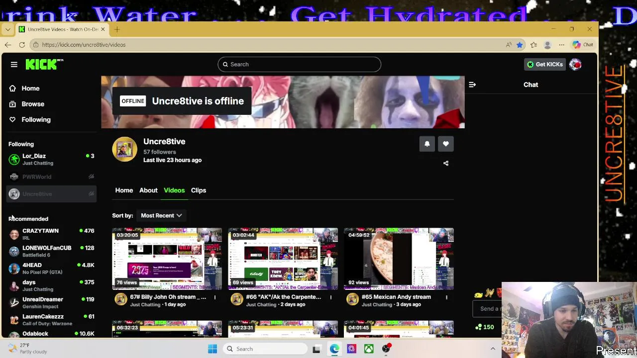Screen dimensions: 637x358
Task: Toggle notifications with the bell icon
Action: 427,144
